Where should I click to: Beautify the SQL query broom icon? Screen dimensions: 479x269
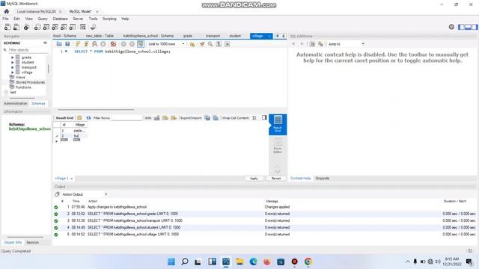tap(202, 44)
